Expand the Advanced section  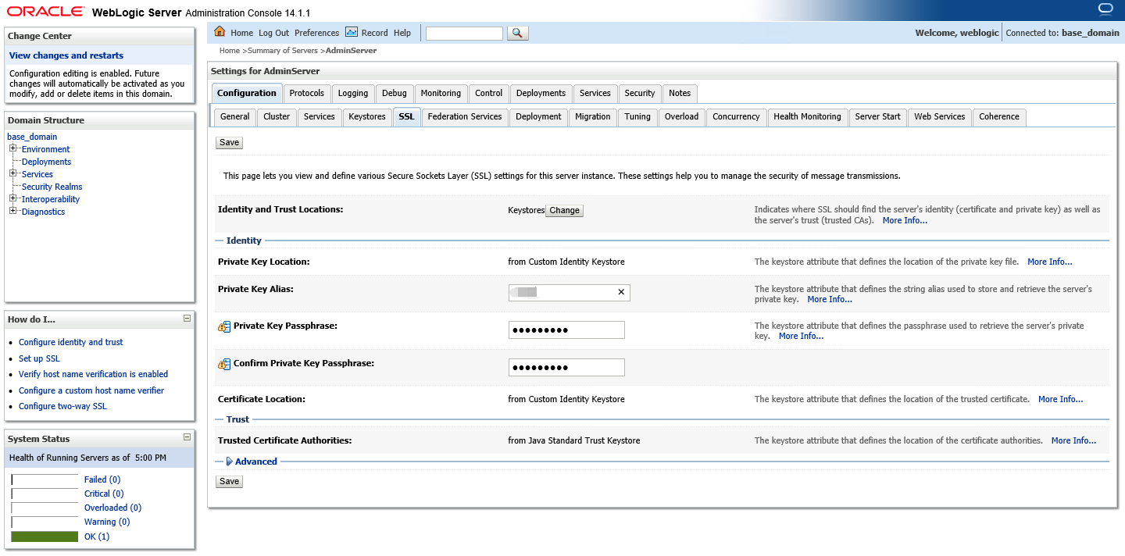[x=230, y=461]
